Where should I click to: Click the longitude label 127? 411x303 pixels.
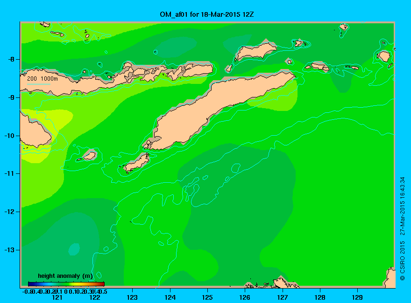click(x=282, y=297)
